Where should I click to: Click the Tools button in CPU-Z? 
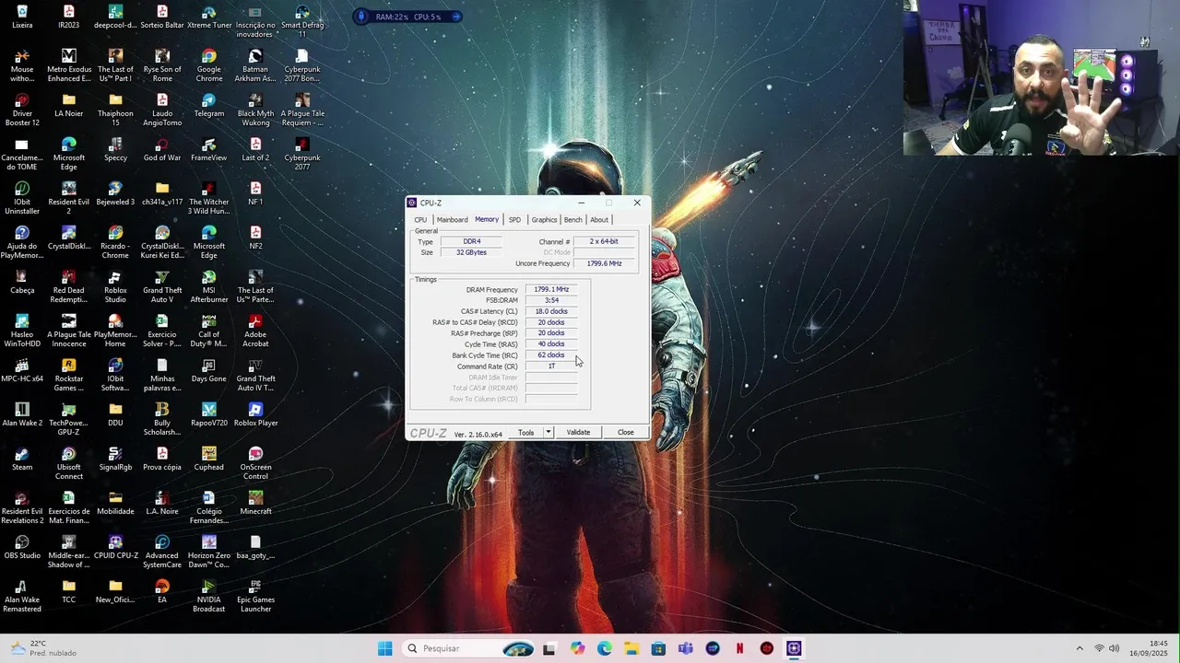pyautogui.click(x=525, y=433)
